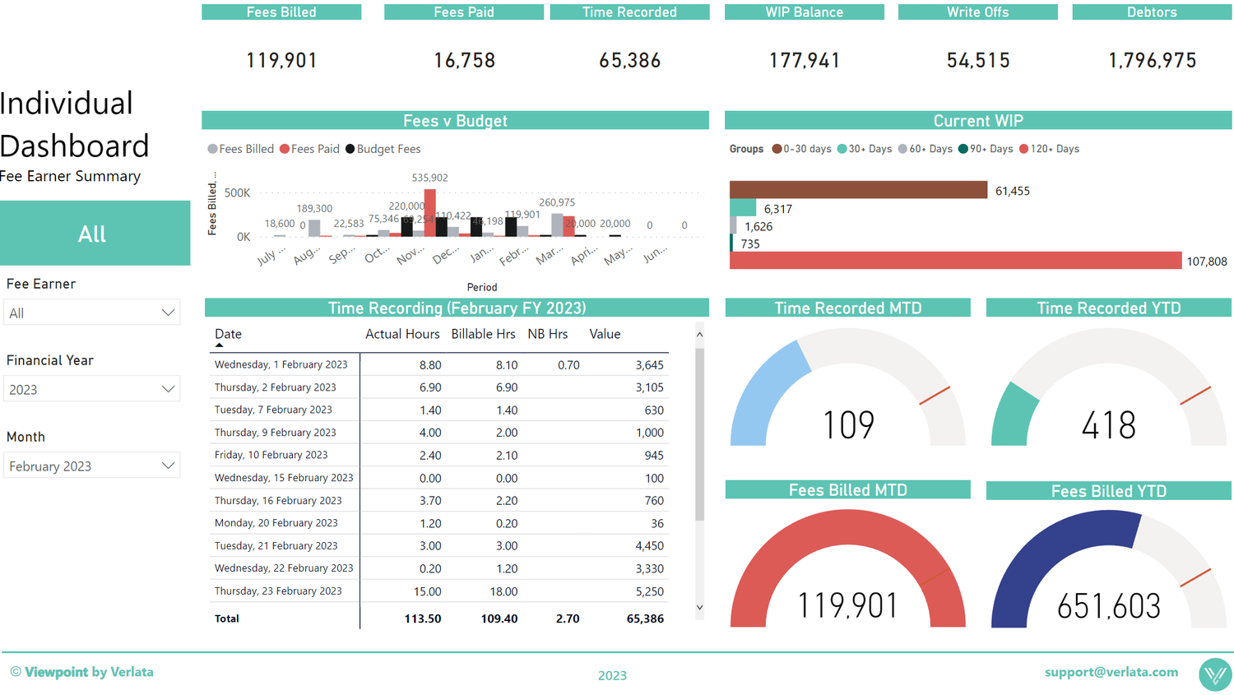Click the down chevron in Fee Earner slicer
This screenshot has height=695, width=1234.
170,312
